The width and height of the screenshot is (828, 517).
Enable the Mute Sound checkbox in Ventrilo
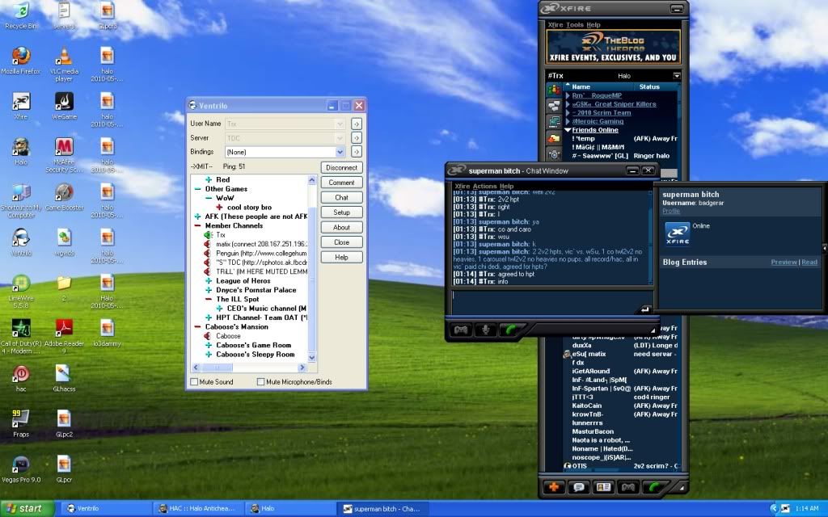click(x=194, y=381)
